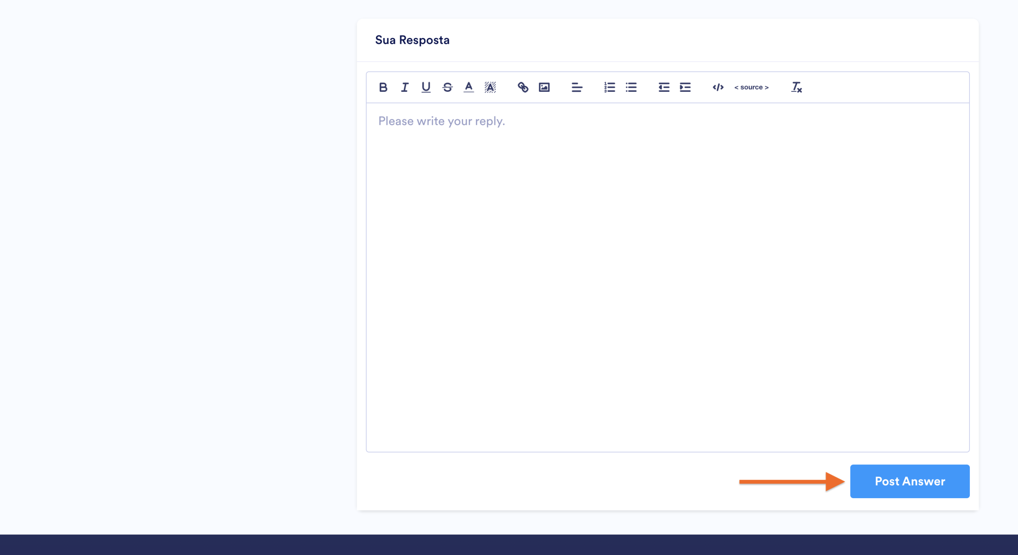Start a numbered list
The width and height of the screenshot is (1018, 555).
coord(609,87)
